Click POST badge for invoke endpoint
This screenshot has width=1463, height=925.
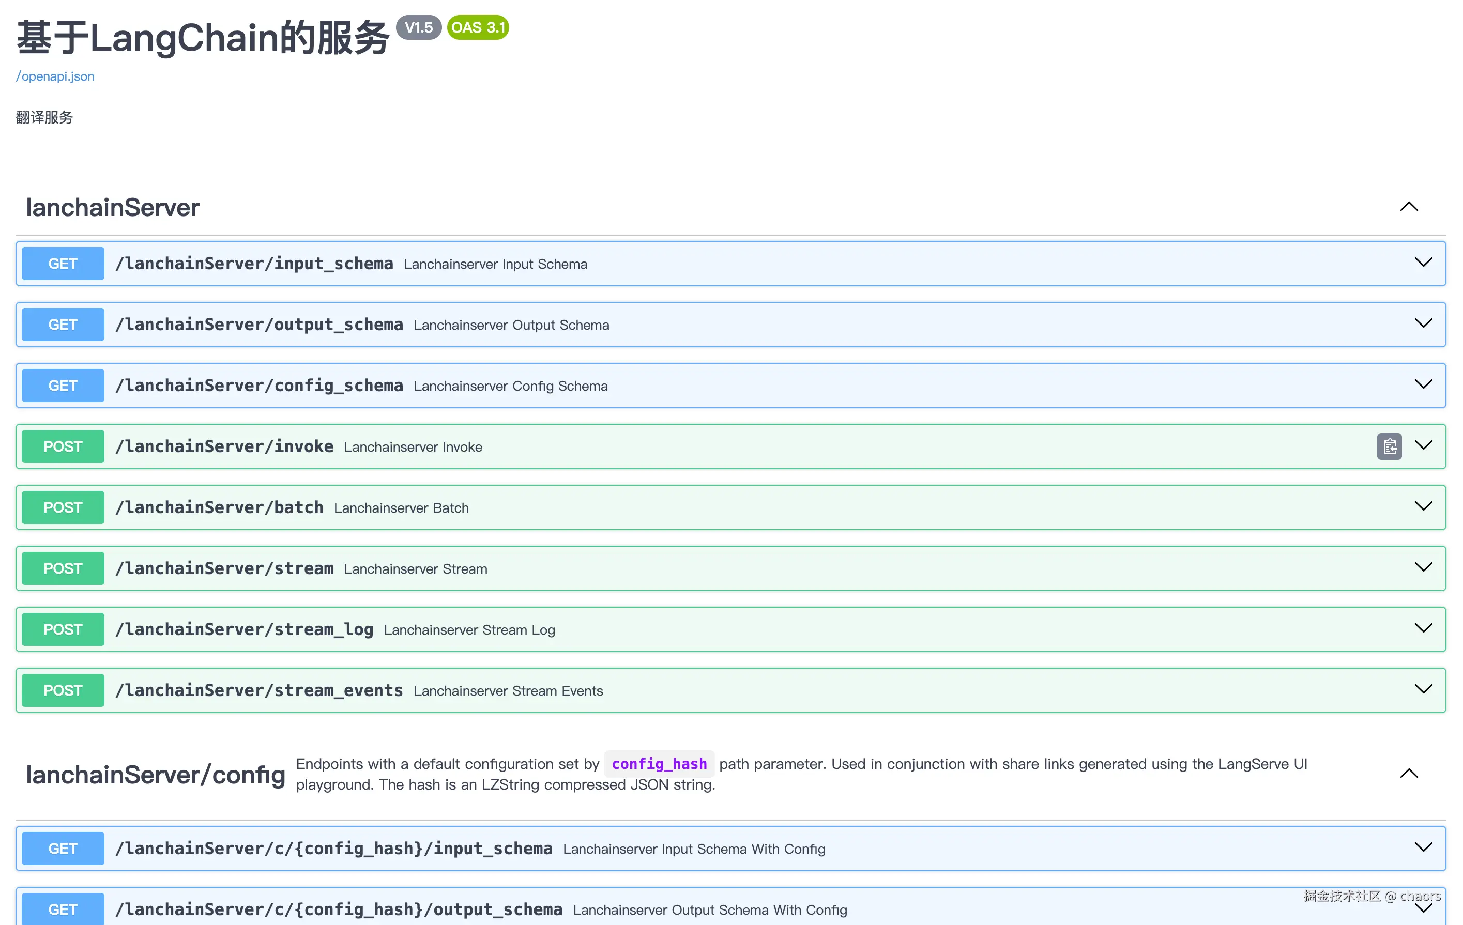63,446
